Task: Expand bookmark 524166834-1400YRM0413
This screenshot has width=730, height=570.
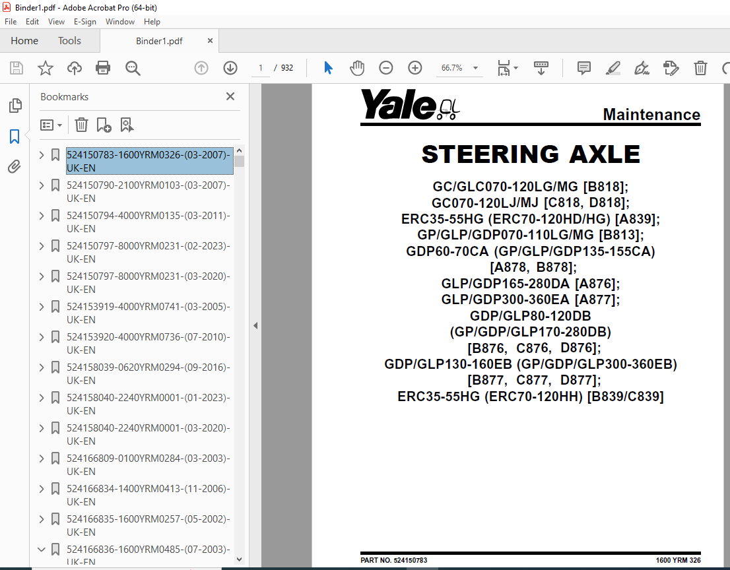Action: point(42,489)
